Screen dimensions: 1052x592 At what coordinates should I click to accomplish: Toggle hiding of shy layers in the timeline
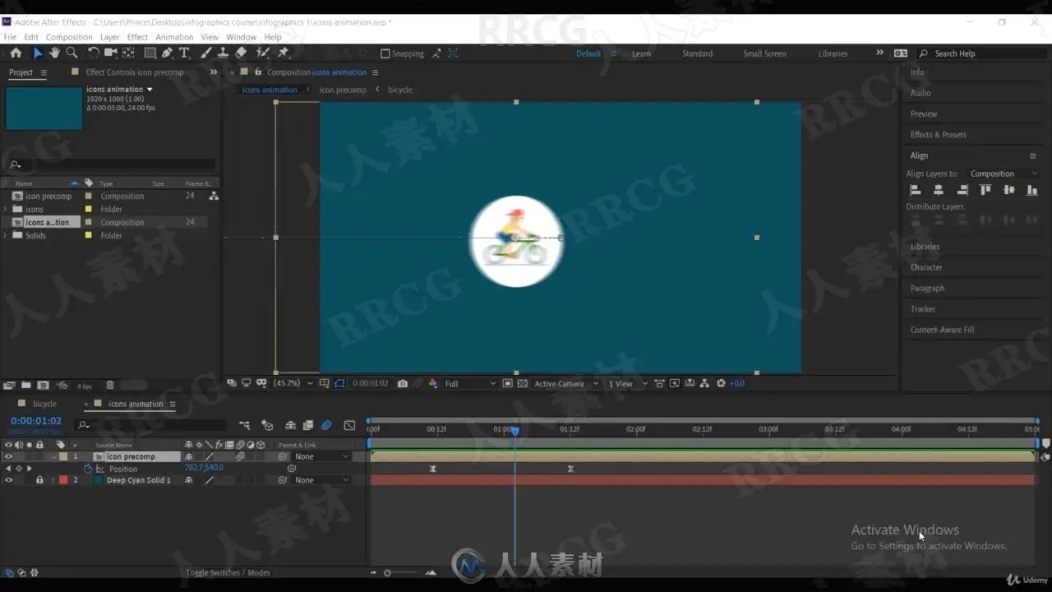pos(290,425)
